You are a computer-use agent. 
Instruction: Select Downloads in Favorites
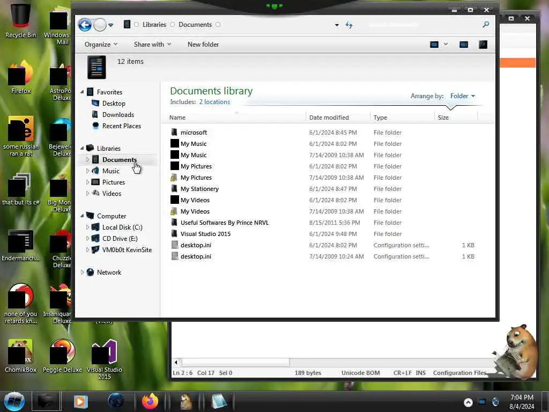[118, 115]
